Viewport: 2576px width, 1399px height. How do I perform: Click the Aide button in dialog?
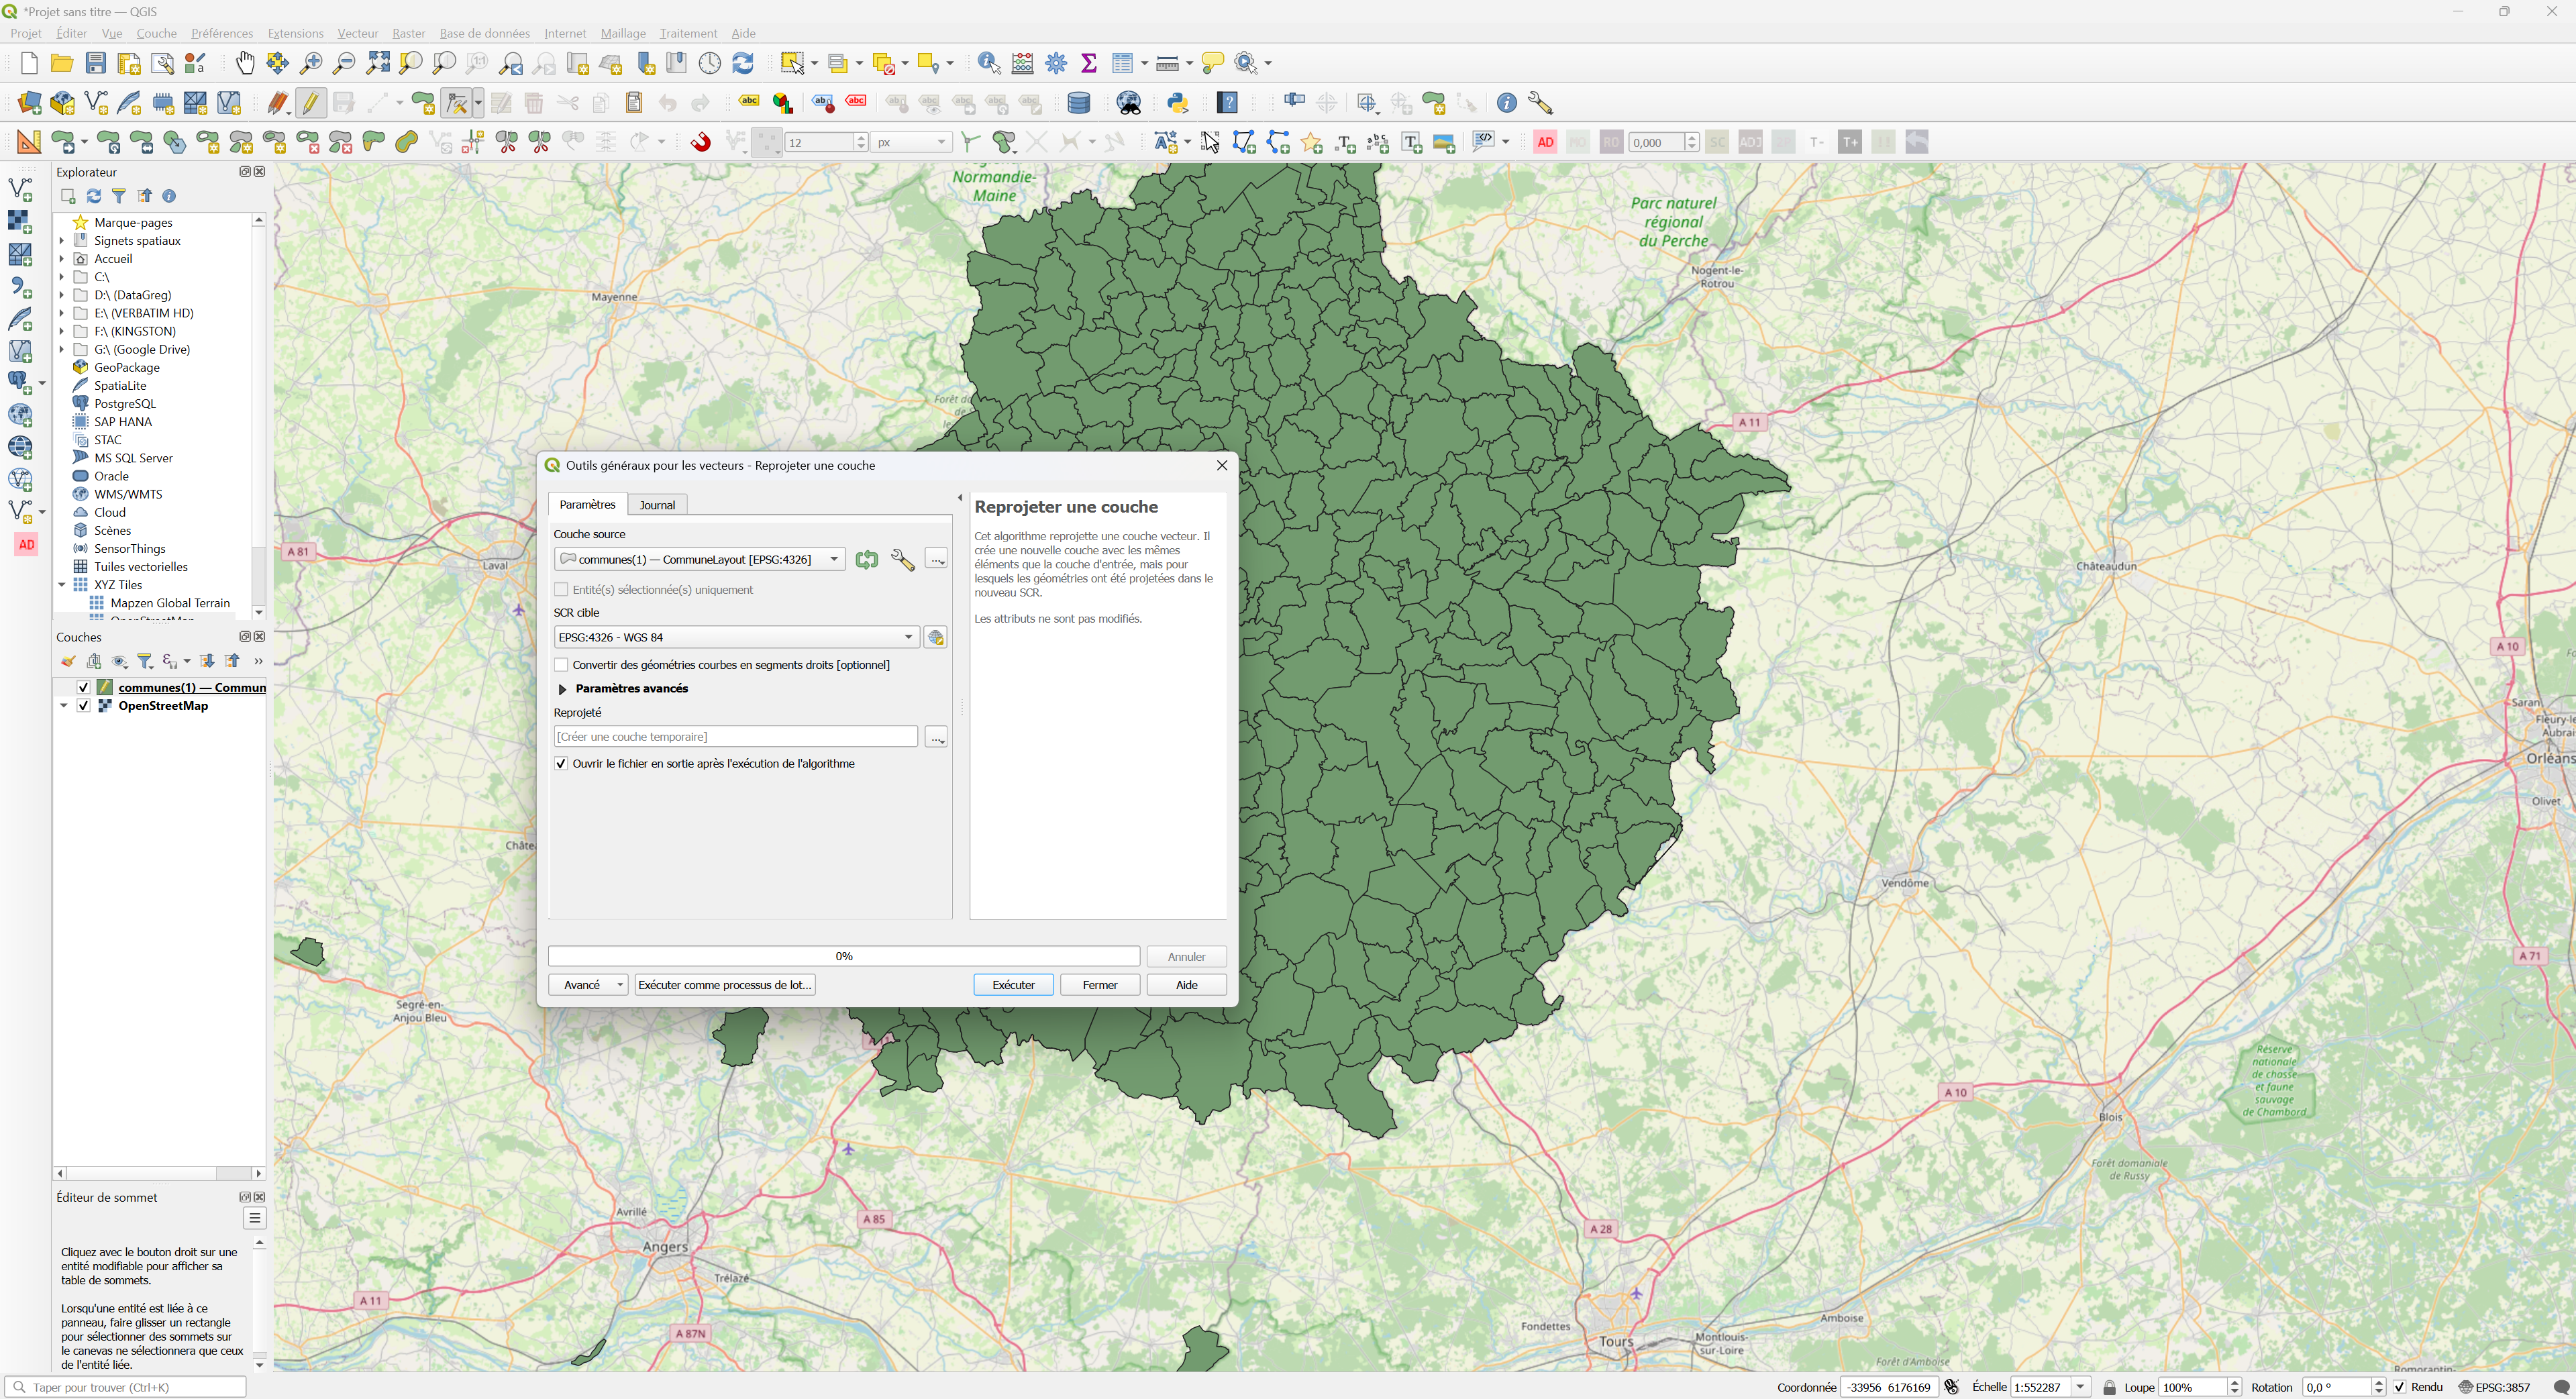click(x=1186, y=985)
